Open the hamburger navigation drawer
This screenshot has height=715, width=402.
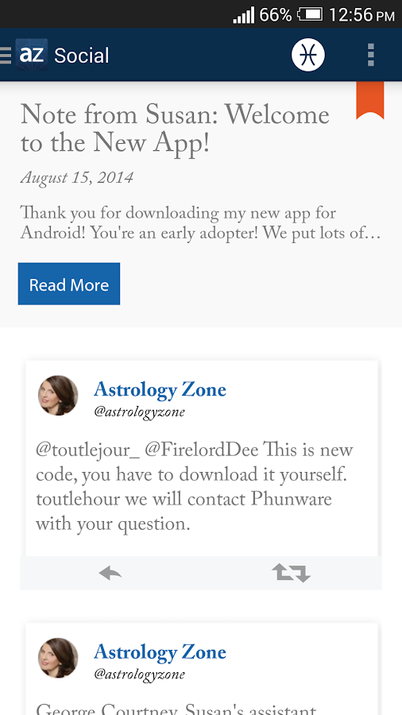pos(6,55)
